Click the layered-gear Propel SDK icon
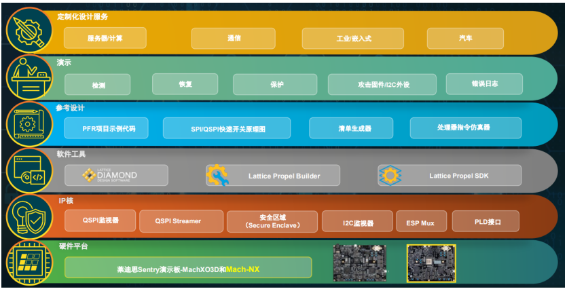The image size is (567, 289). [x=390, y=176]
